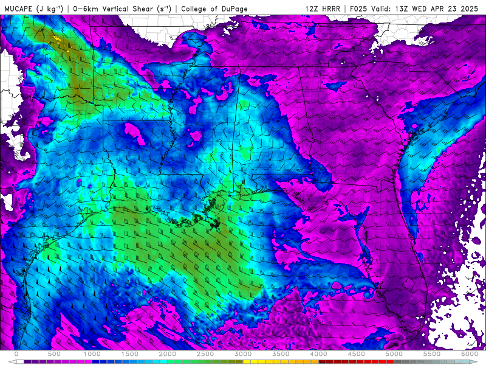
Task: Click the 2000 value on the colorbar scale
Action: 168,354
